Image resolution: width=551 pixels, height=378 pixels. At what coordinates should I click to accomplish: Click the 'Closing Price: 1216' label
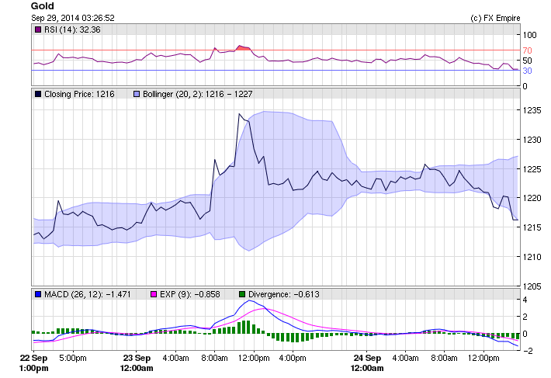pos(79,94)
